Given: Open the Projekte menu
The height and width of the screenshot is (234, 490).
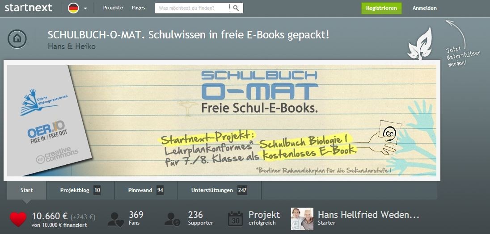Looking at the screenshot, I should point(113,8).
